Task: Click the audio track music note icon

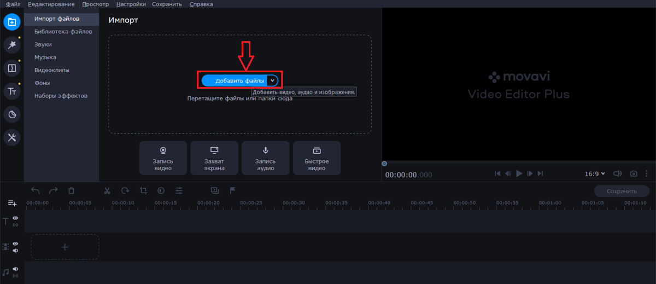Action: tap(6, 272)
